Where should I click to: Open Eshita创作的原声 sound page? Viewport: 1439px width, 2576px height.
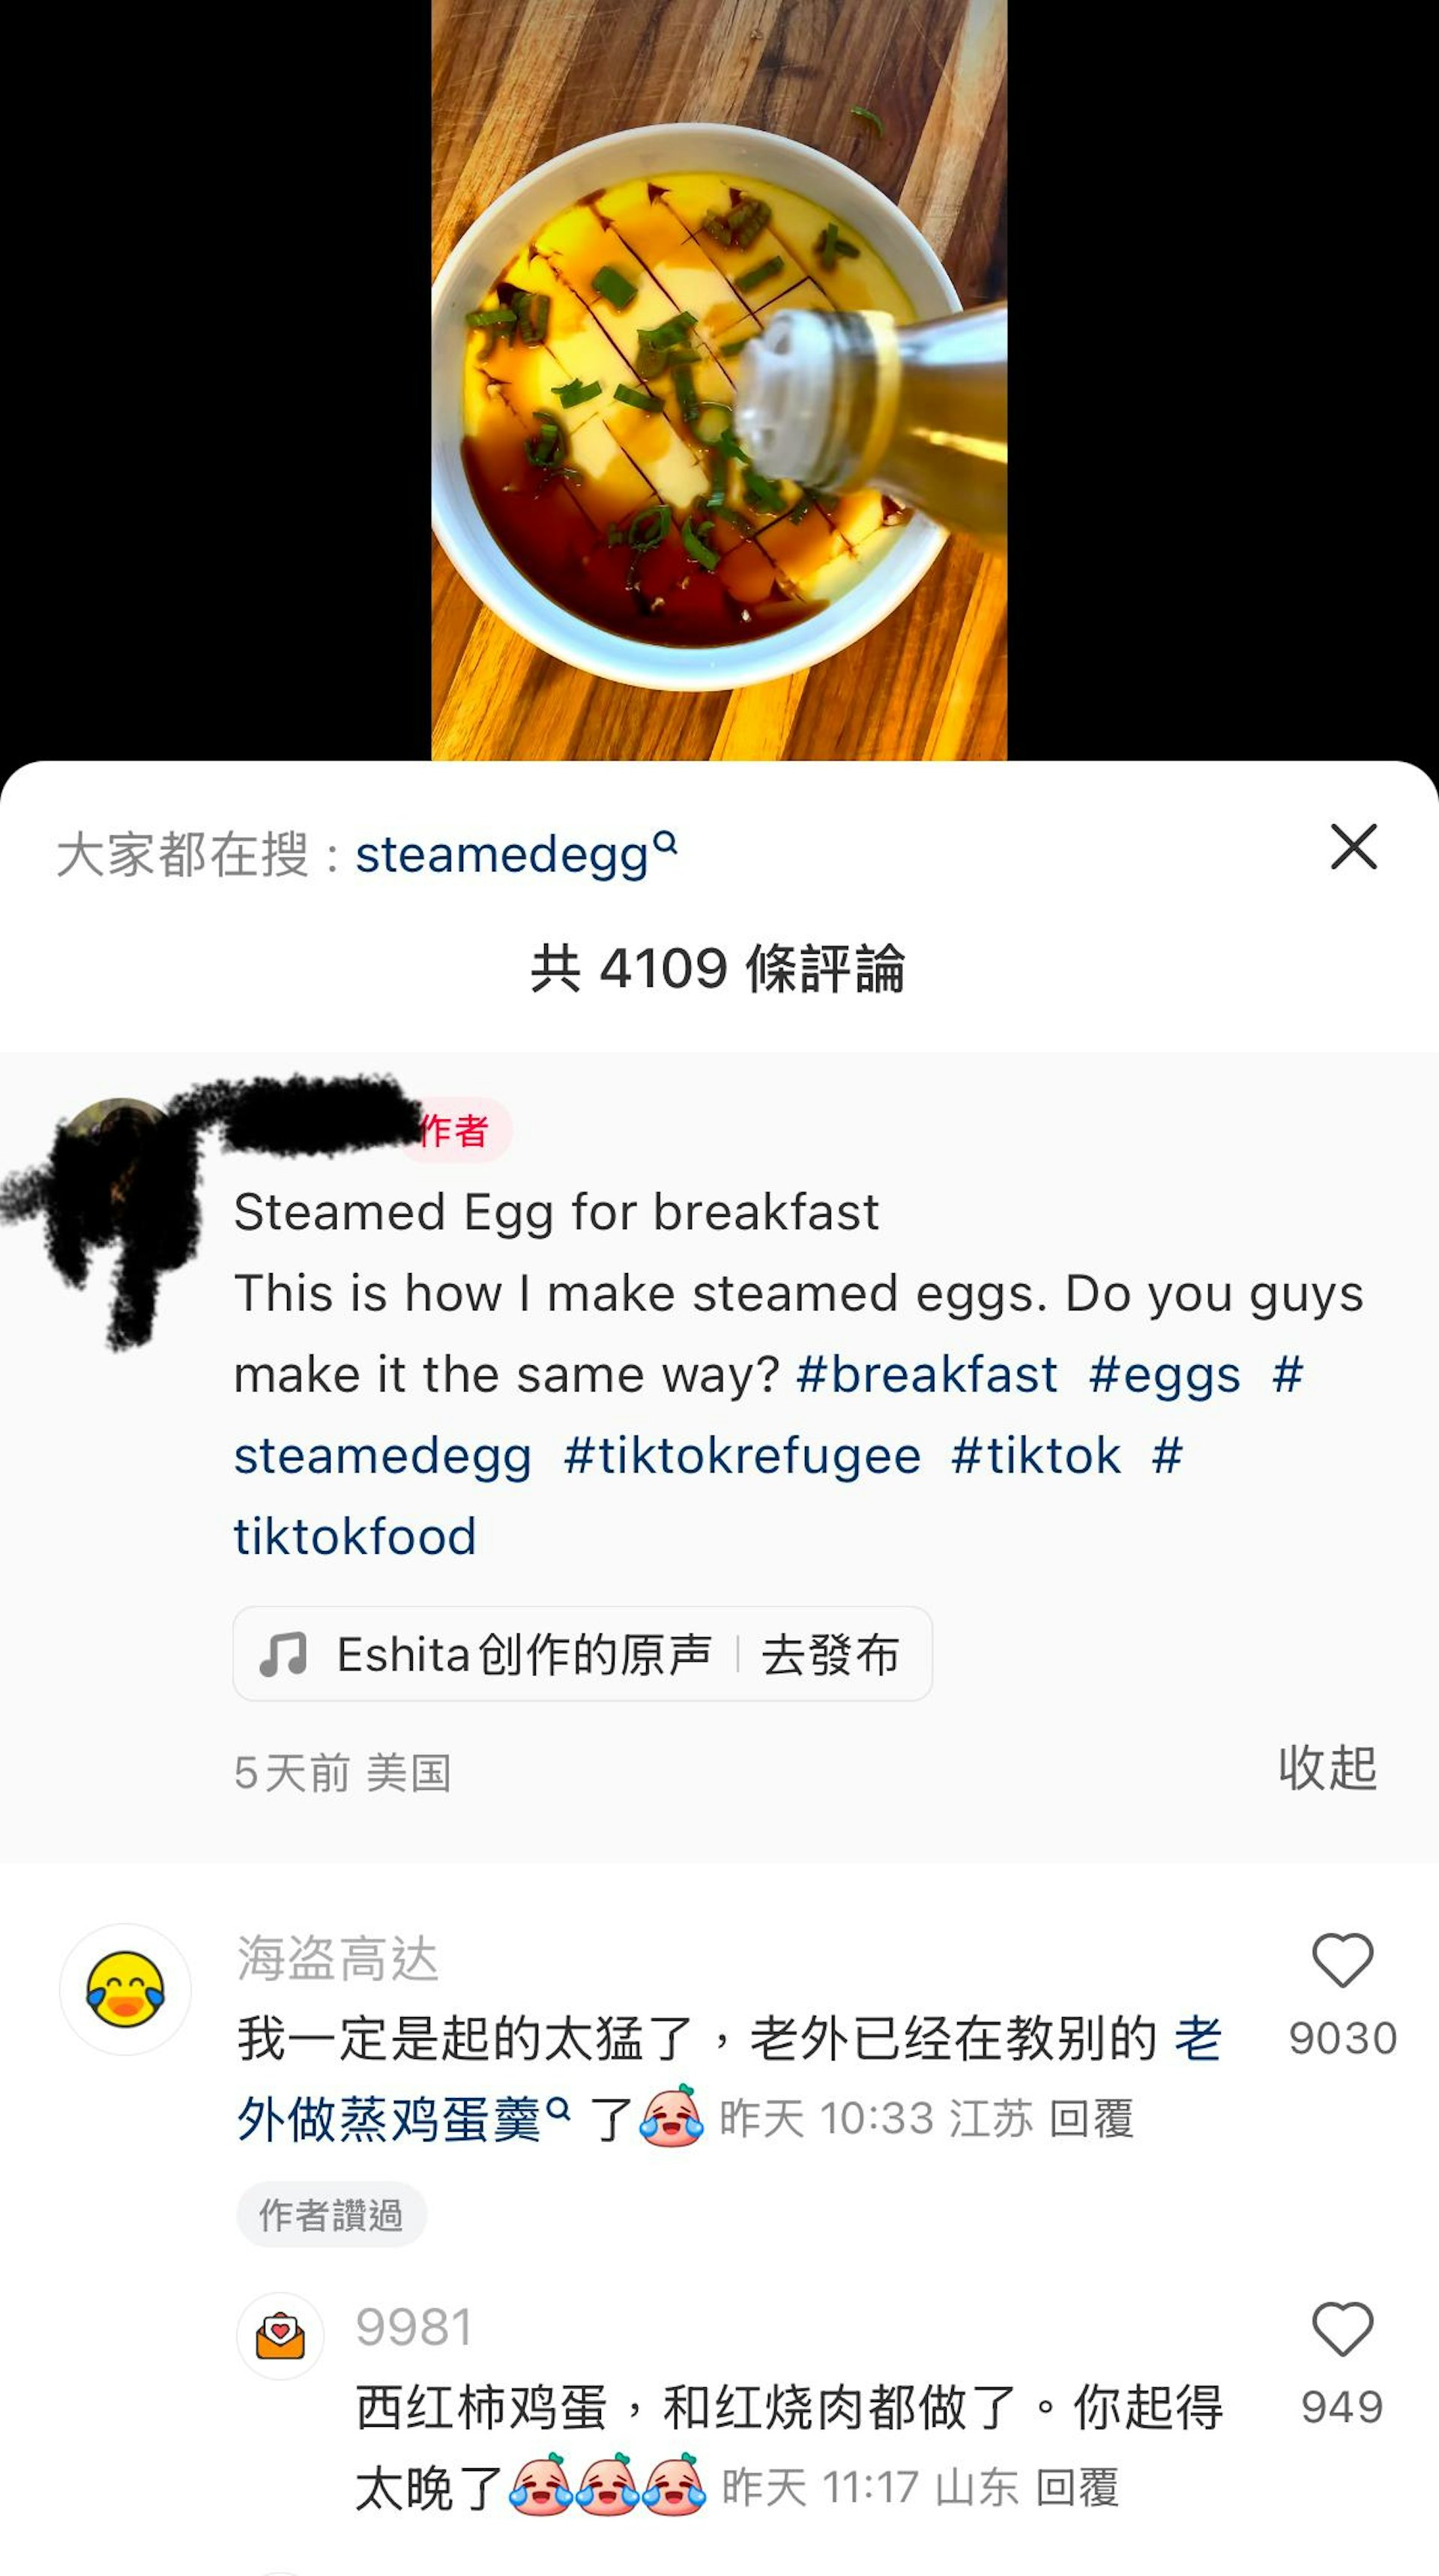[x=524, y=1655]
